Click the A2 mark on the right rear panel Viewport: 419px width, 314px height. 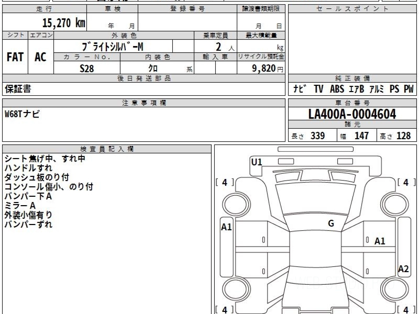tap(404, 269)
